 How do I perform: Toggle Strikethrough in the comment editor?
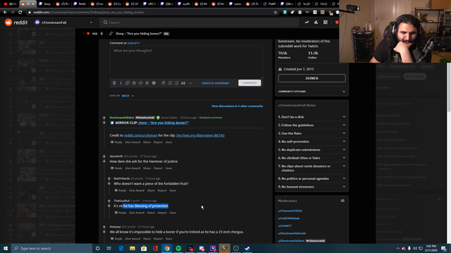tap(134, 83)
